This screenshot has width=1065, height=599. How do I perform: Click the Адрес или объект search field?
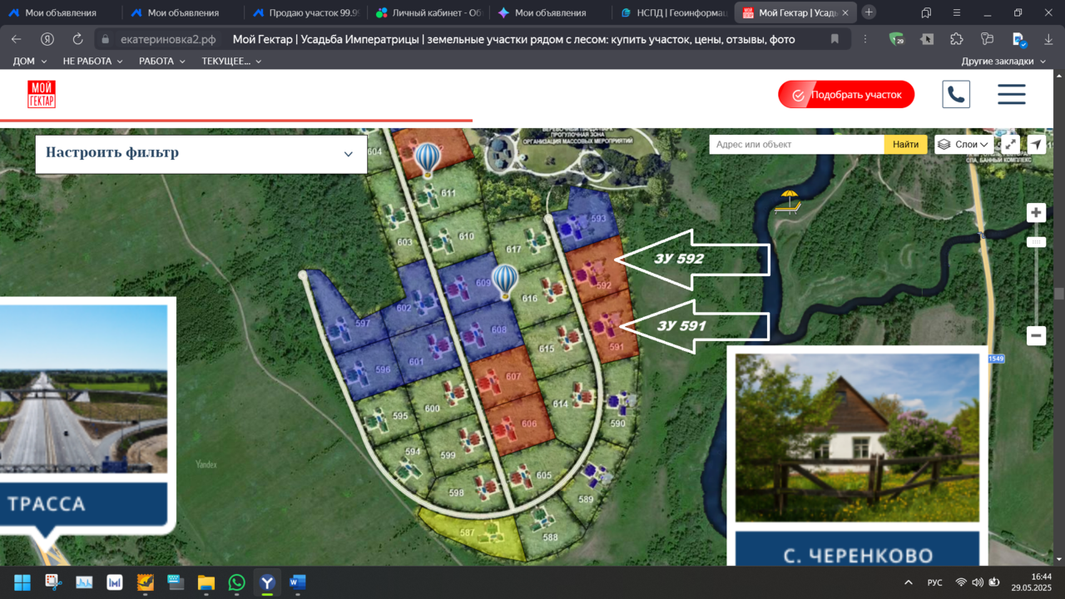point(797,144)
